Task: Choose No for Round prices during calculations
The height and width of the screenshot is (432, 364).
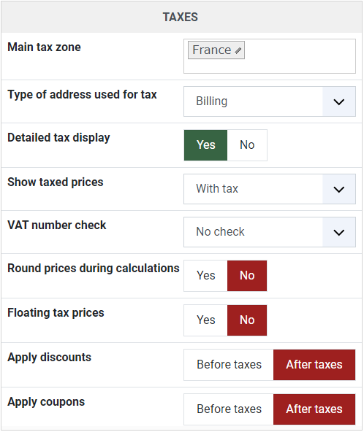Action: pos(247,276)
